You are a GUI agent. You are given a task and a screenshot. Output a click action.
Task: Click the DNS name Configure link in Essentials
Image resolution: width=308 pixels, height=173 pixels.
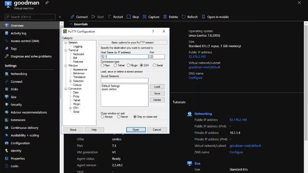point(195,78)
